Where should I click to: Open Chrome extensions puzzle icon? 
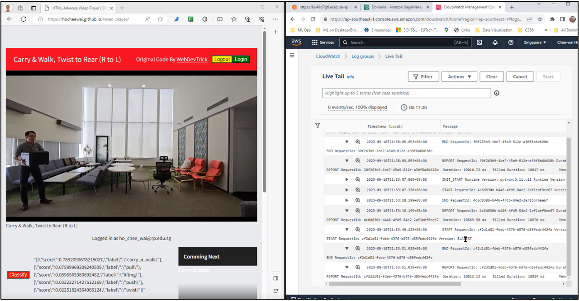552,19
